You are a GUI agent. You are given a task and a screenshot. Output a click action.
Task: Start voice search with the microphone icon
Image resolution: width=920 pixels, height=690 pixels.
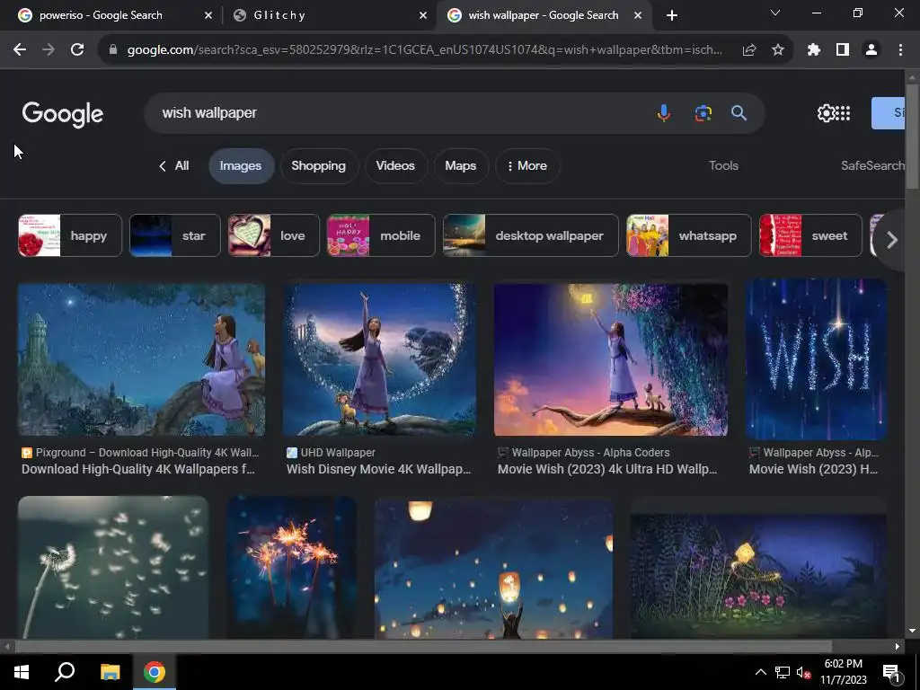[x=664, y=112]
